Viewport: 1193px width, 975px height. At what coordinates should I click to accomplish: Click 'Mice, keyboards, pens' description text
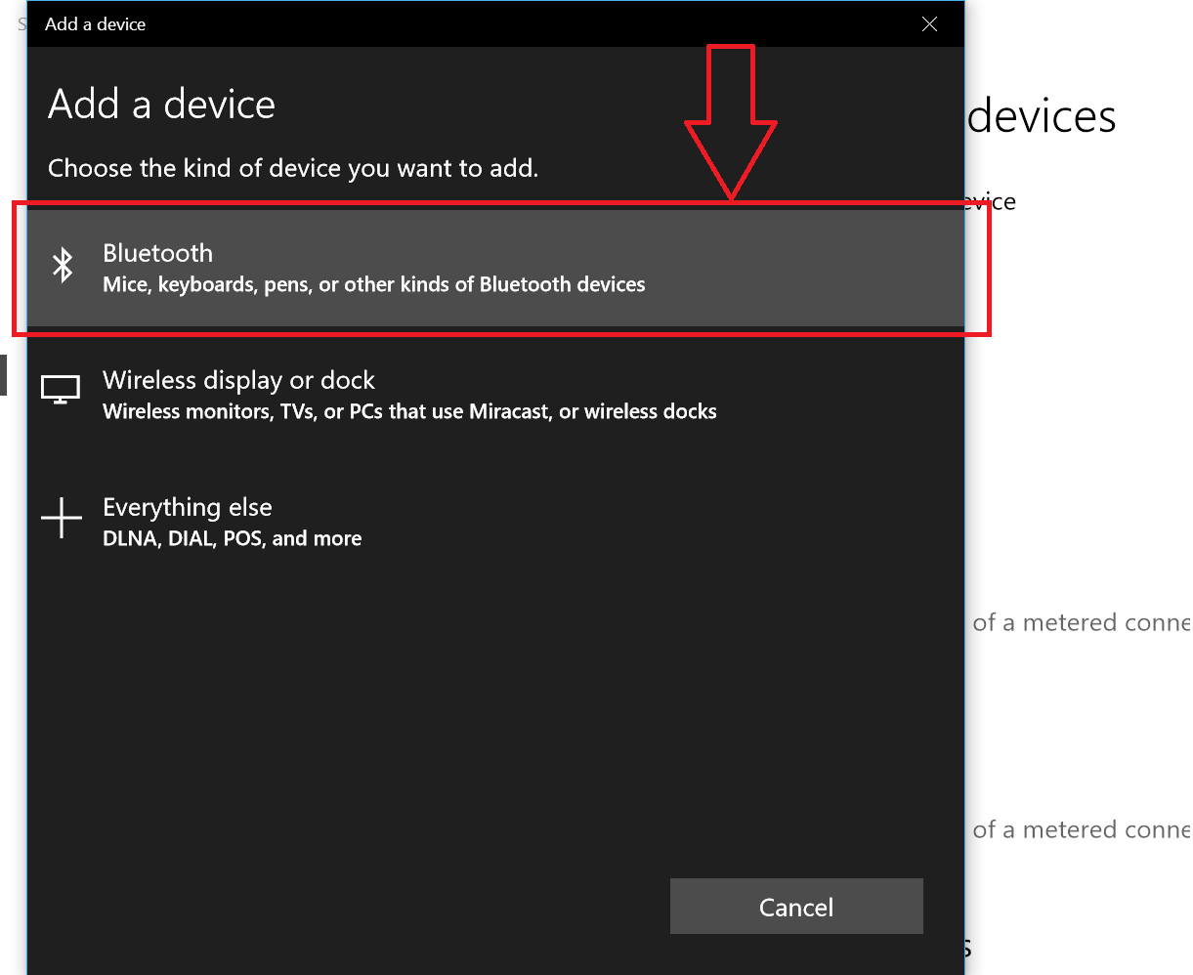click(374, 284)
